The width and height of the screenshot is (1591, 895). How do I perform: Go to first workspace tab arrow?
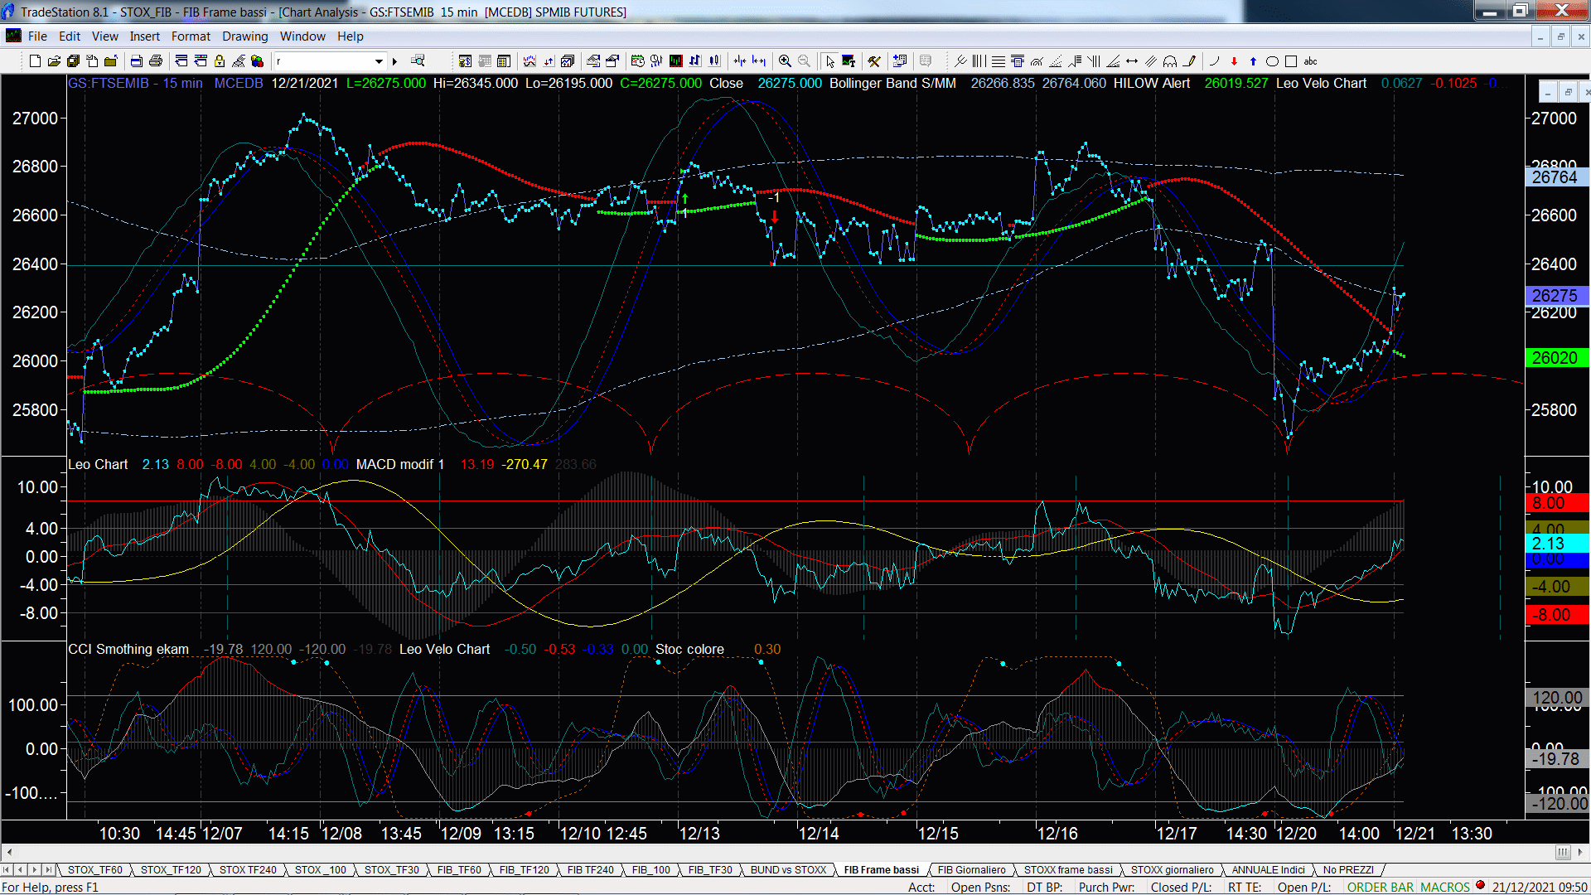click(7, 870)
